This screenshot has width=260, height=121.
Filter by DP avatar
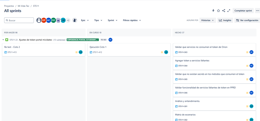[44, 20]
